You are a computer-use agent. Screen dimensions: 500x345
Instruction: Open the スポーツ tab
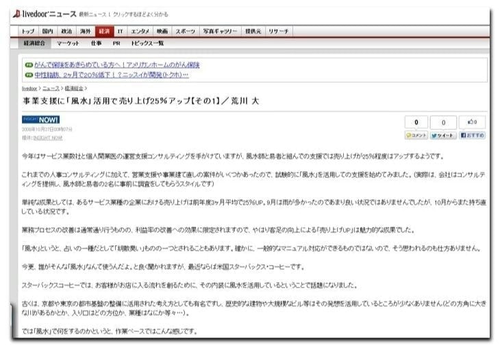pyautogui.click(x=185, y=31)
